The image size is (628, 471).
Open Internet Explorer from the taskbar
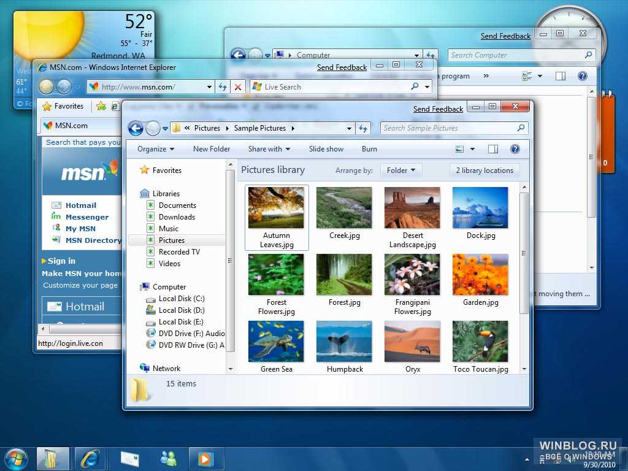click(90, 458)
